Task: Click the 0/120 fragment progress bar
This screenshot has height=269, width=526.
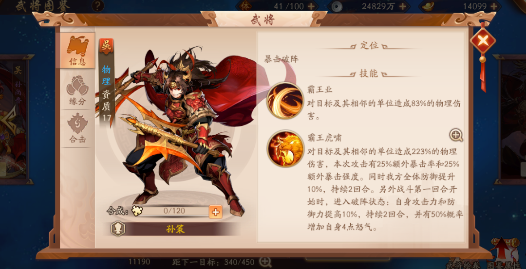Action: click(174, 211)
